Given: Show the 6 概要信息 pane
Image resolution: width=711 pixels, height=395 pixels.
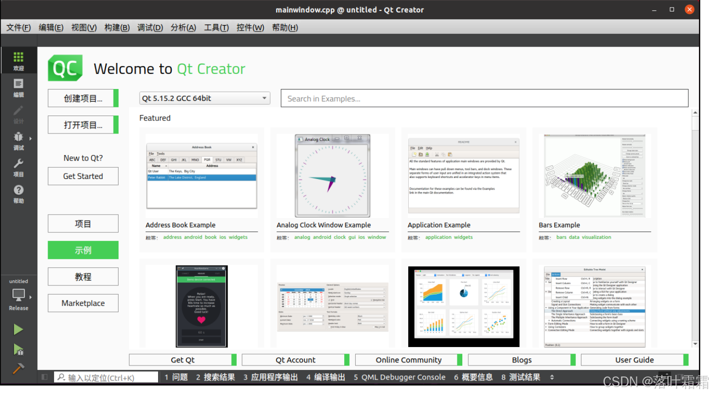Looking at the screenshot, I should [x=473, y=377].
